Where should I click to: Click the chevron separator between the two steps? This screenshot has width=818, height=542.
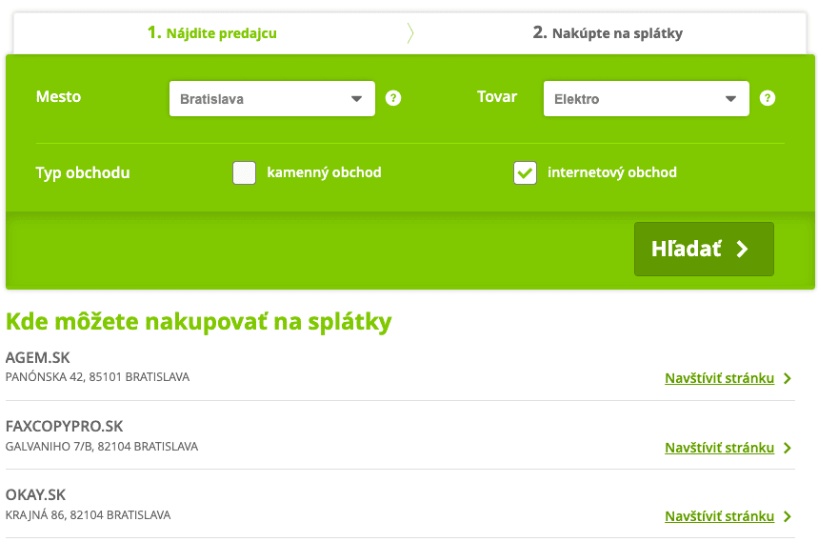coord(410,33)
